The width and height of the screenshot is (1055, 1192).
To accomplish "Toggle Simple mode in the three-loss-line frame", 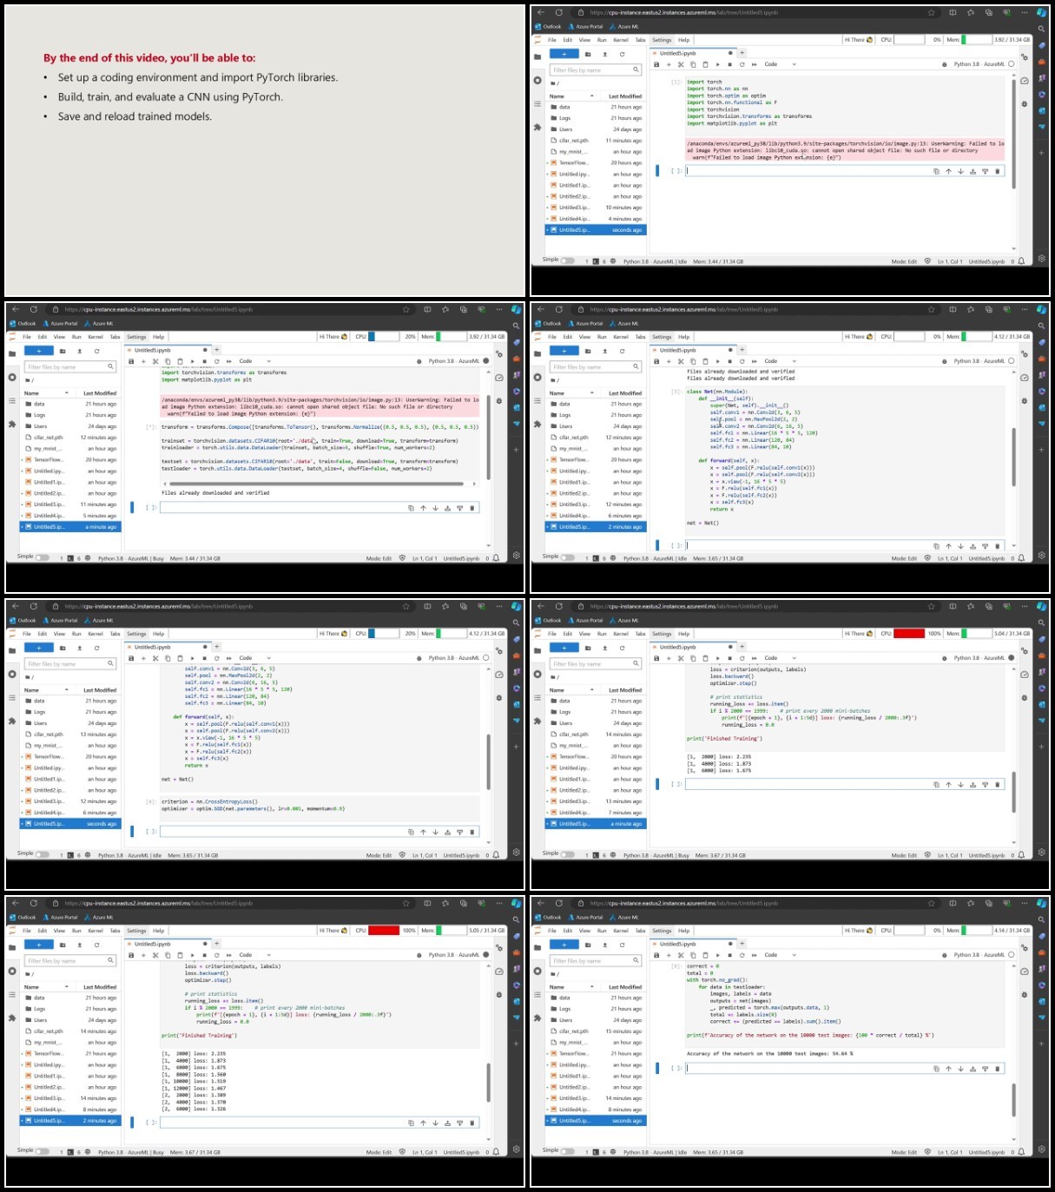I will pos(568,854).
